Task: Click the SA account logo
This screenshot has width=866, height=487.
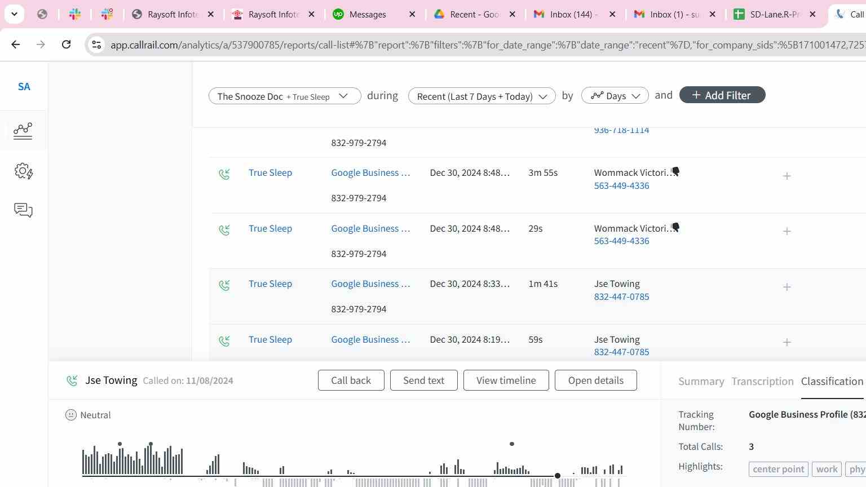Action: [24, 87]
